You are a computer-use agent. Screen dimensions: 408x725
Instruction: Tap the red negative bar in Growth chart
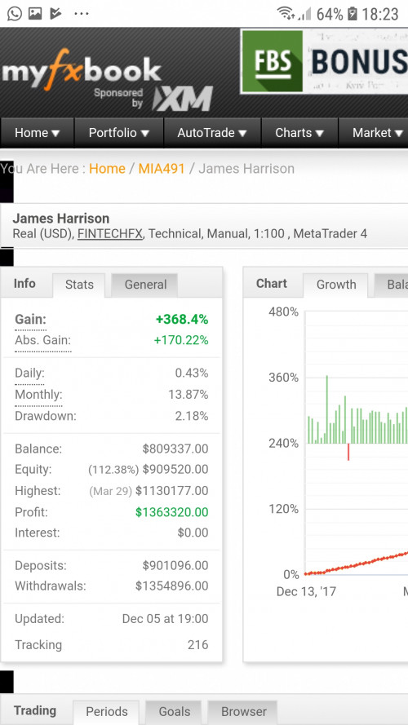pos(348,452)
